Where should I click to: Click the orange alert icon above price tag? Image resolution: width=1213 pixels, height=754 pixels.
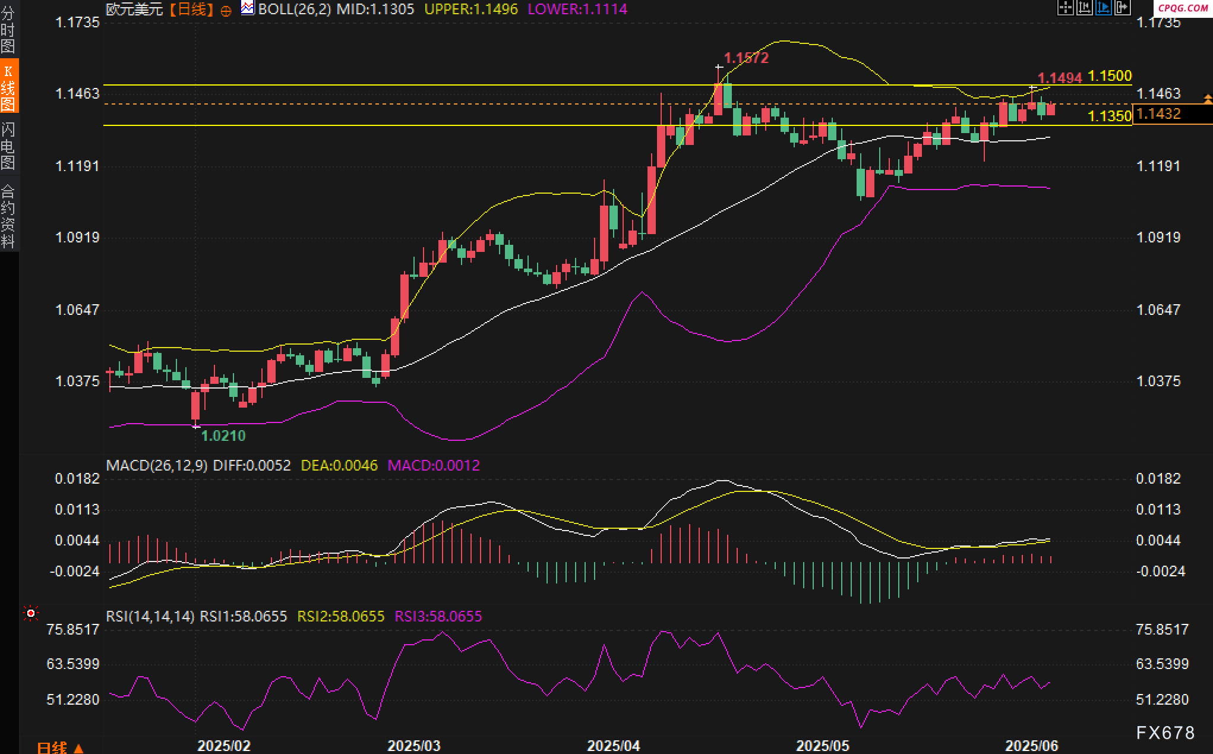[1207, 99]
